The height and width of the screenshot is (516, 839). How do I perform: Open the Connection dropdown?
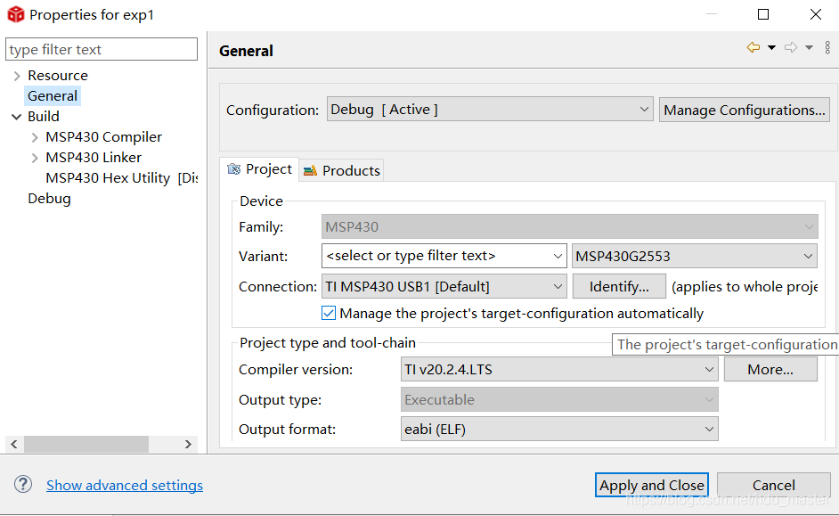tap(444, 286)
